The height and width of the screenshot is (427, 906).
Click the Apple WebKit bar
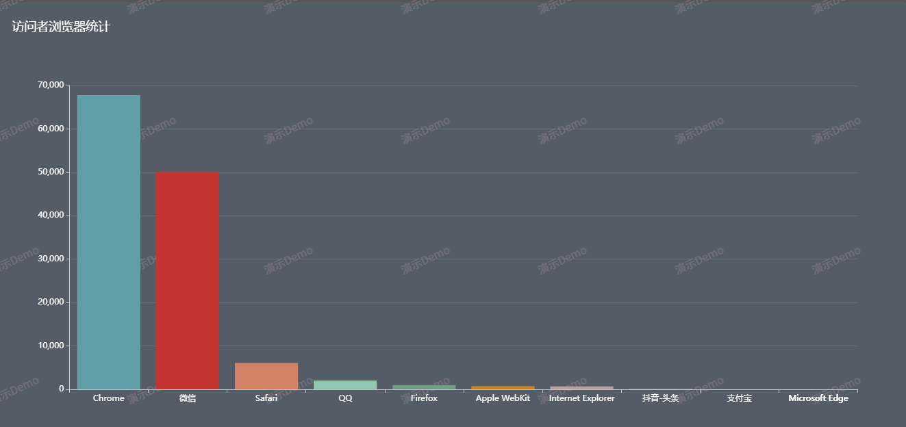tap(503, 388)
